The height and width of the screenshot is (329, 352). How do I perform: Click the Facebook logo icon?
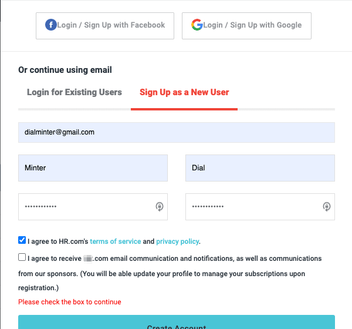pyautogui.click(x=51, y=25)
